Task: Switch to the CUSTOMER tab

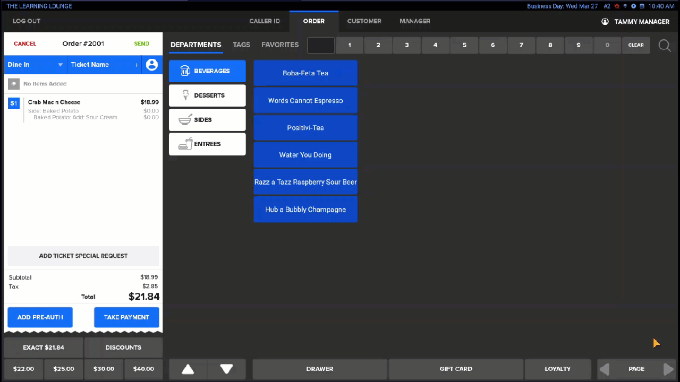Action: point(364,21)
